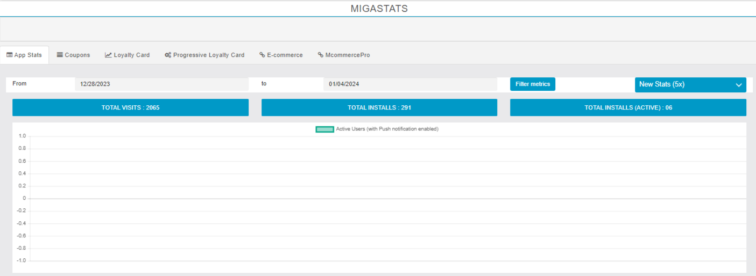Click the MIGASTATS page title
Viewport: 756px width, 276px height.
(x=379, y=9)
